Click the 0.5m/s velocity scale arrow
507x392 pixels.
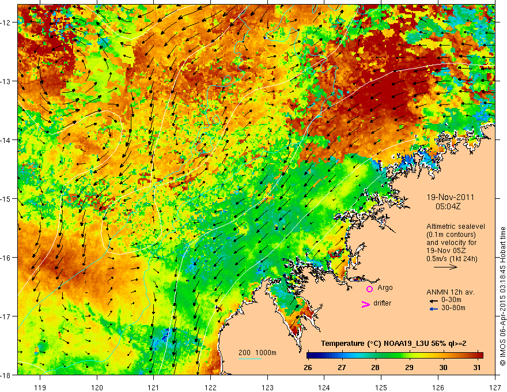[x=445, y=267]
